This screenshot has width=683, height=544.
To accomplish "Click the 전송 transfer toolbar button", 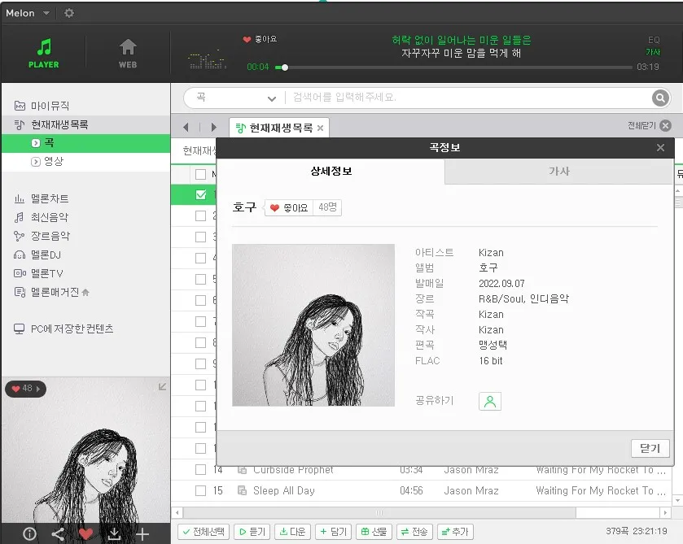I will (414, 532).
